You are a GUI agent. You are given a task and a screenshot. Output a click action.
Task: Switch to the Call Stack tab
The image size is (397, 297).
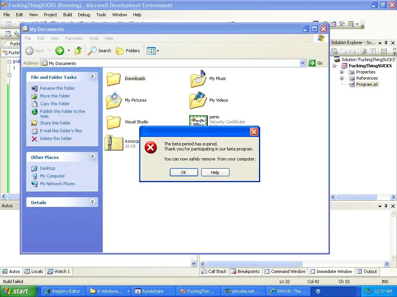[x=214, y=271]
